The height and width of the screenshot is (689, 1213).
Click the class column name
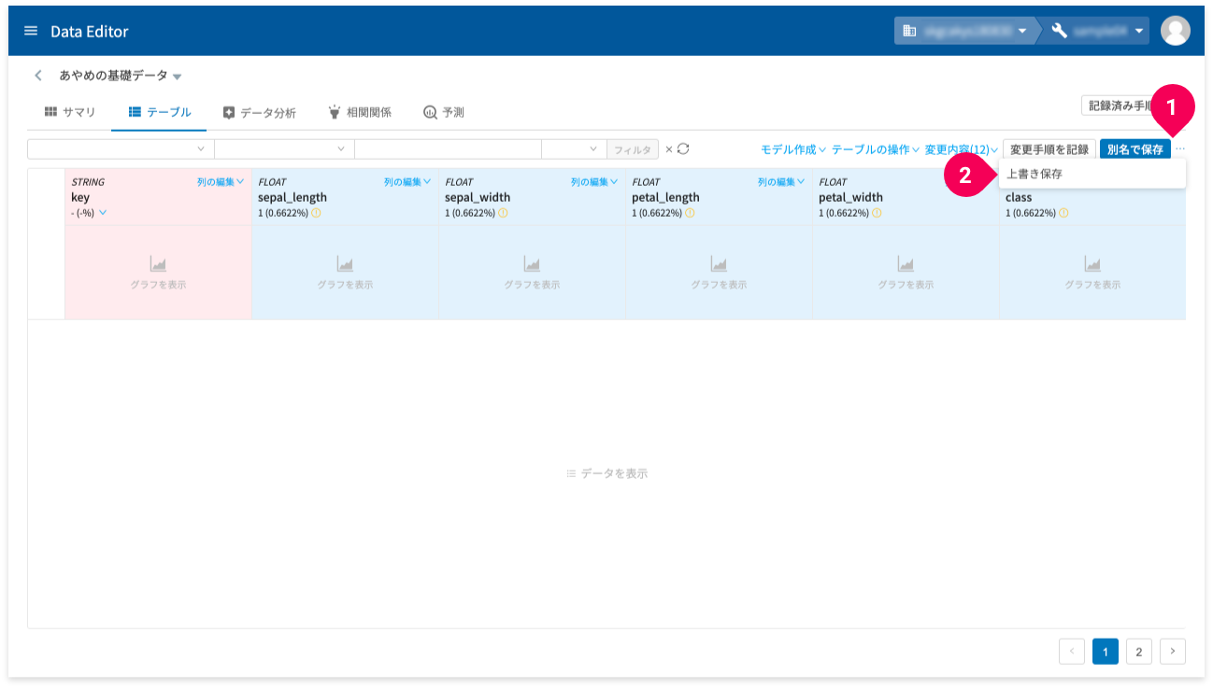(x=1019, y=197)
